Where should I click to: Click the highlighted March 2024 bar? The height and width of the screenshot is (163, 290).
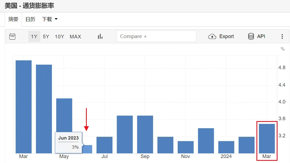pos(267,138)
